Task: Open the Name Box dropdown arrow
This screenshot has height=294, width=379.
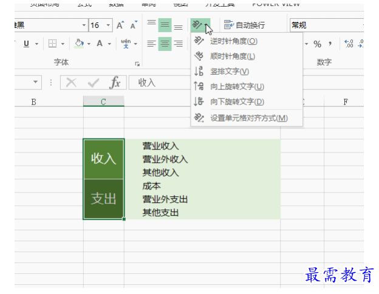Action: (35, 82)
